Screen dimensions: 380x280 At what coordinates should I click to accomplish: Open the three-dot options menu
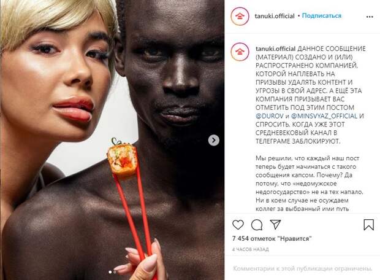[x=370, y=17]
